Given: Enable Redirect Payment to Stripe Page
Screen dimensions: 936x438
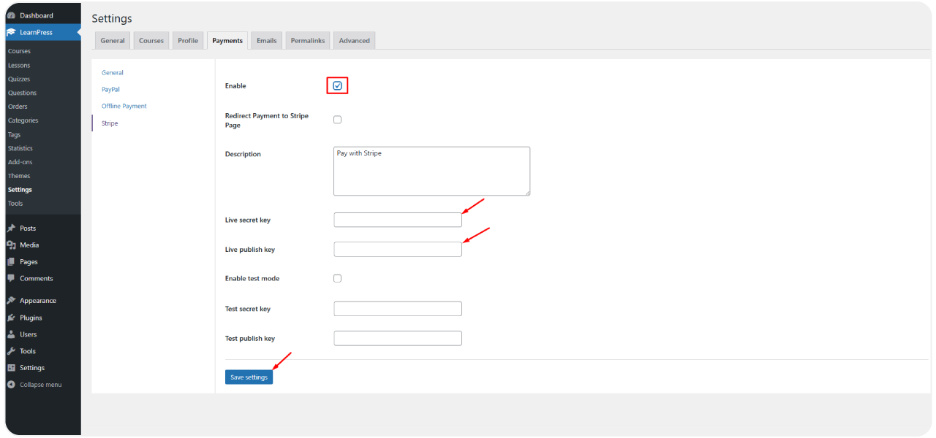Looking at the screenshot, I should point(337,120).
